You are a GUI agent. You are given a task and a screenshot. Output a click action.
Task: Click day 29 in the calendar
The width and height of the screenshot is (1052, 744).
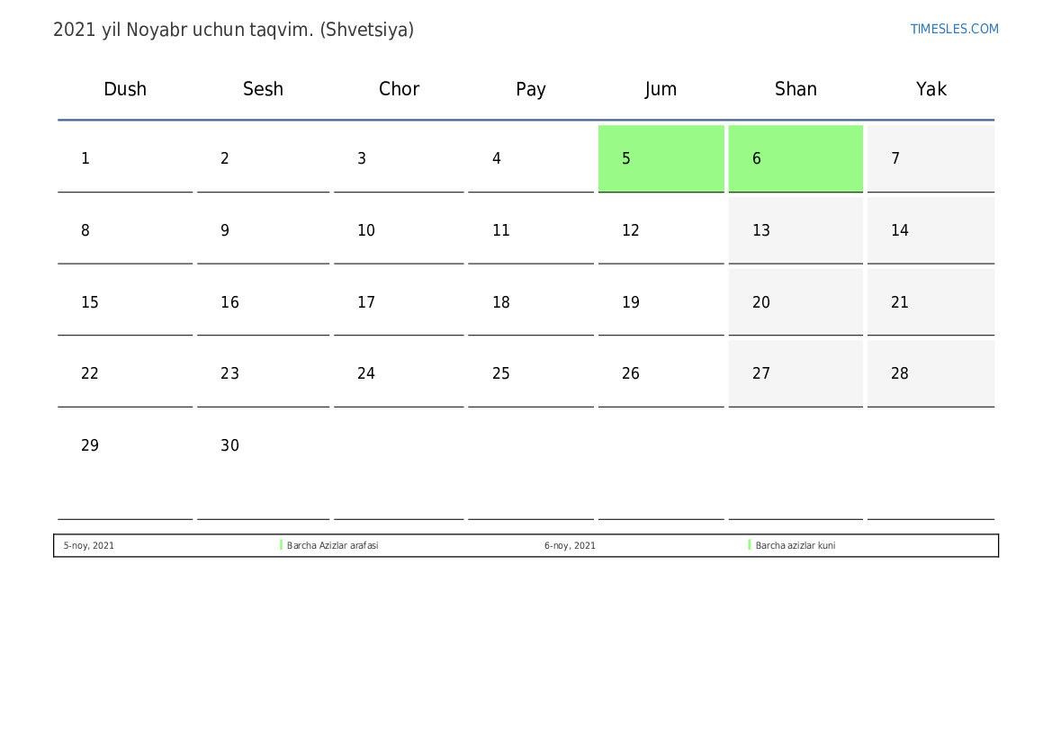click(125, 466)
